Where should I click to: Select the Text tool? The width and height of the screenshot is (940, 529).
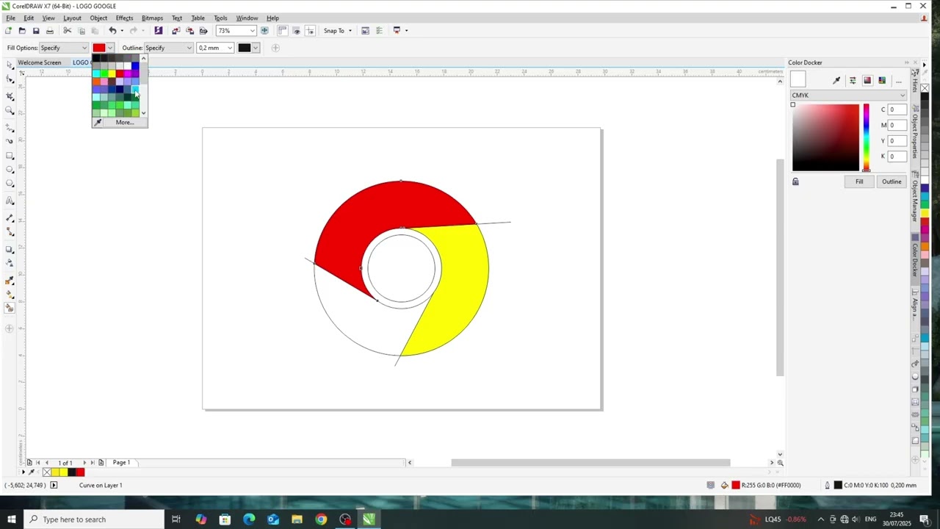tap(10, 201)
